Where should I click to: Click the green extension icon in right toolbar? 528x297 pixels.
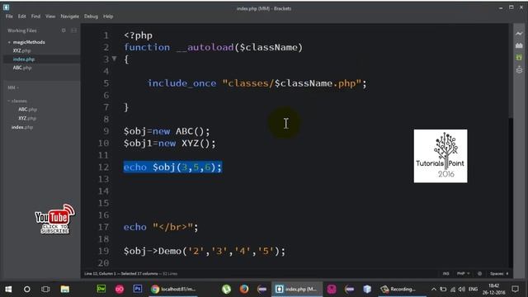tap(519, 58)
